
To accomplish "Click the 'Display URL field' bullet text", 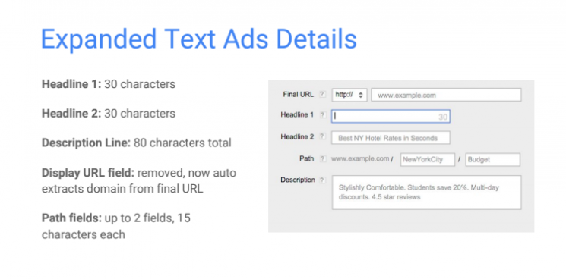I will [x=139, y=180].
